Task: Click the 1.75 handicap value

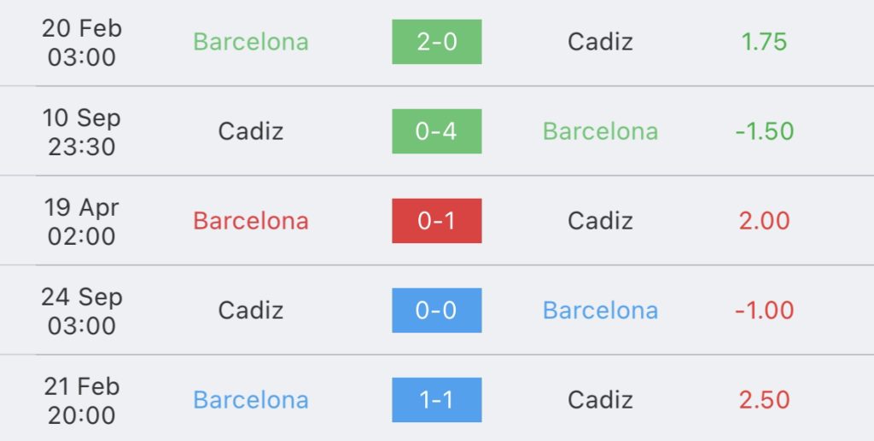Action: click(764, 42)
